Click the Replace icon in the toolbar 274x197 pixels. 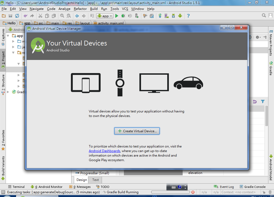coord(69,16)
